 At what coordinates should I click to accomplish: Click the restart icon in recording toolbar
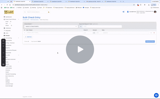pos(3,50)
